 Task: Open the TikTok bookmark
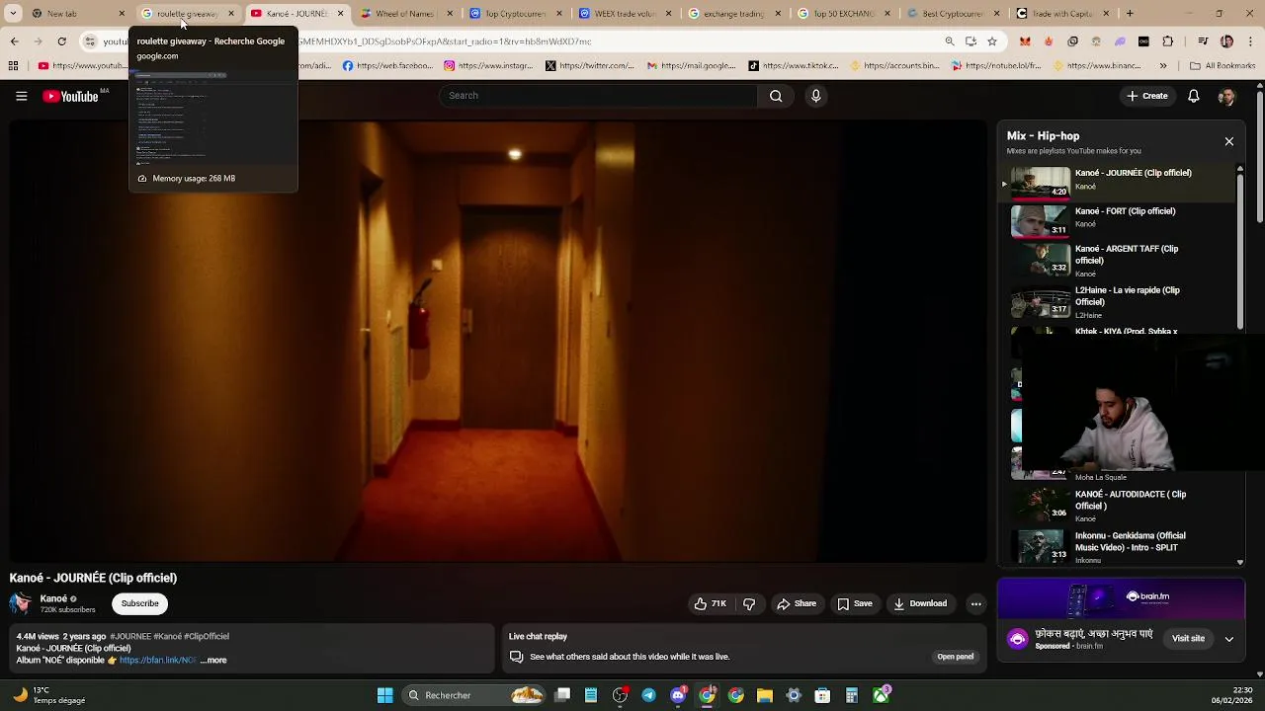coord(794,66)
